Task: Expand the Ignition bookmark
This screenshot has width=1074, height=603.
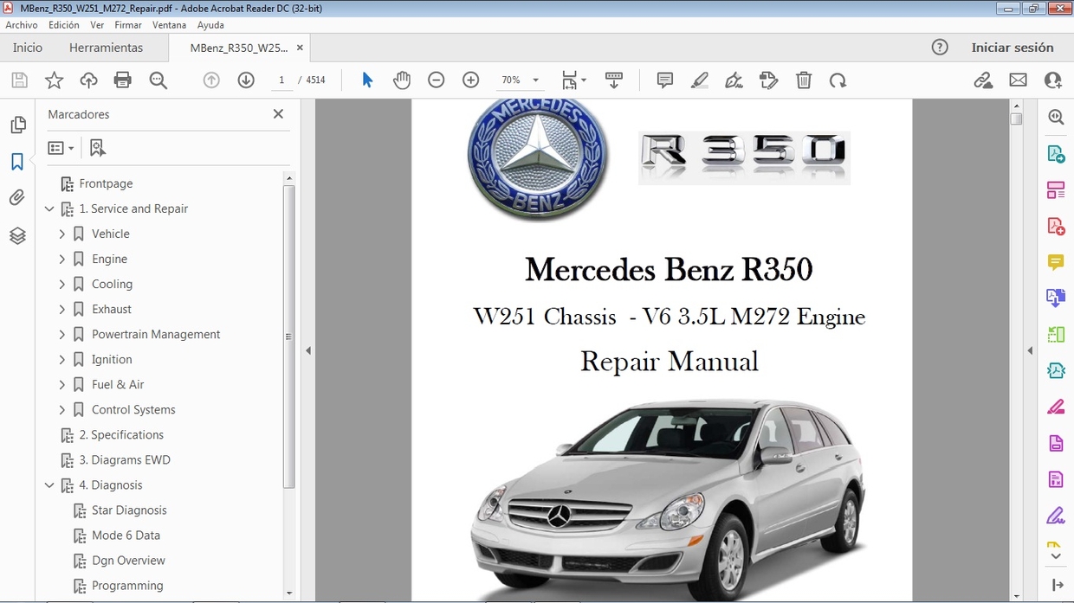Action: click(62, 359)
